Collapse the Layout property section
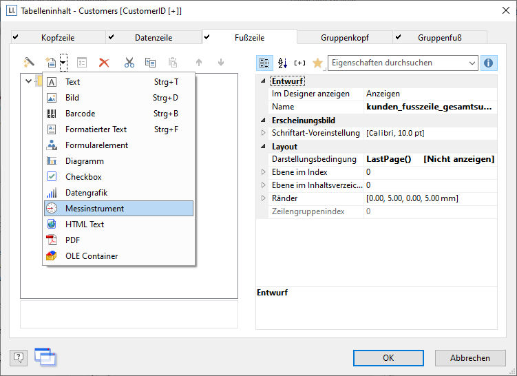This screenshot has width=517, height=376. [x=263, y=147]
